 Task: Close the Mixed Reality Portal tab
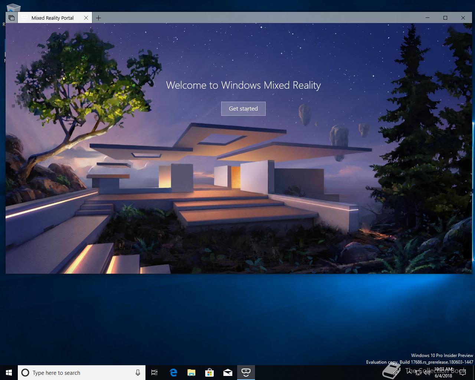pyautogui.click(x=86, y=18)
